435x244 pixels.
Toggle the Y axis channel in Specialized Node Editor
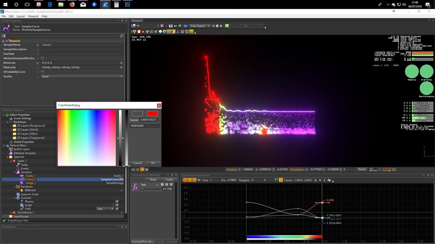[189, 180]
